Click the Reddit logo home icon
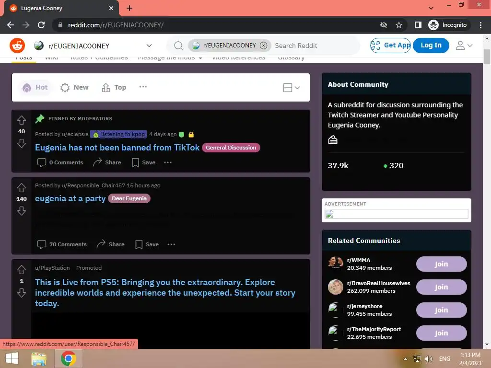 (17, 46)
